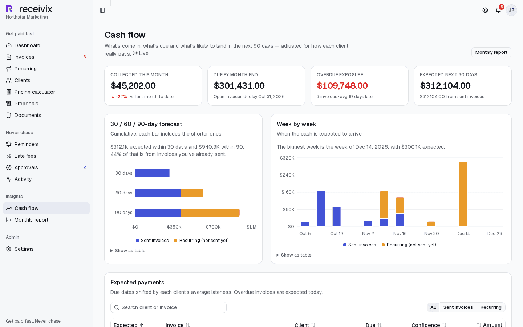Click the Clients people icon
The height and width of the screenshot is (327, 523).
coord(9,80)
